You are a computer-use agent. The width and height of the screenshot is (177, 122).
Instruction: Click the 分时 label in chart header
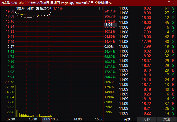[30, 8]
